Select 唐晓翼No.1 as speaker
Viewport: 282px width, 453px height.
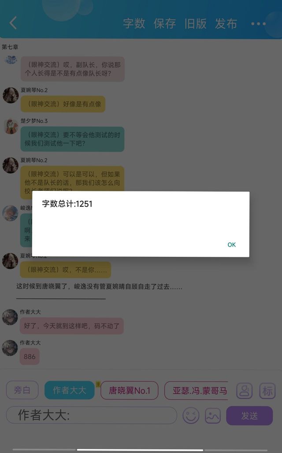click(x=130, y=390)
